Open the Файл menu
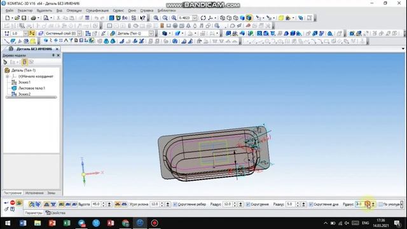407x229 pixels. [10, 11]
